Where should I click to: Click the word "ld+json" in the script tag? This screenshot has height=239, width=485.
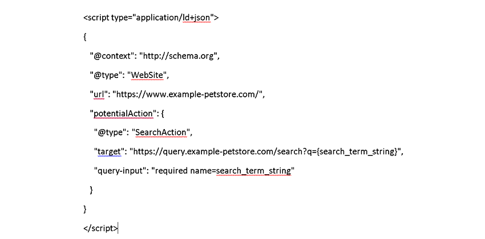[196, 18]
